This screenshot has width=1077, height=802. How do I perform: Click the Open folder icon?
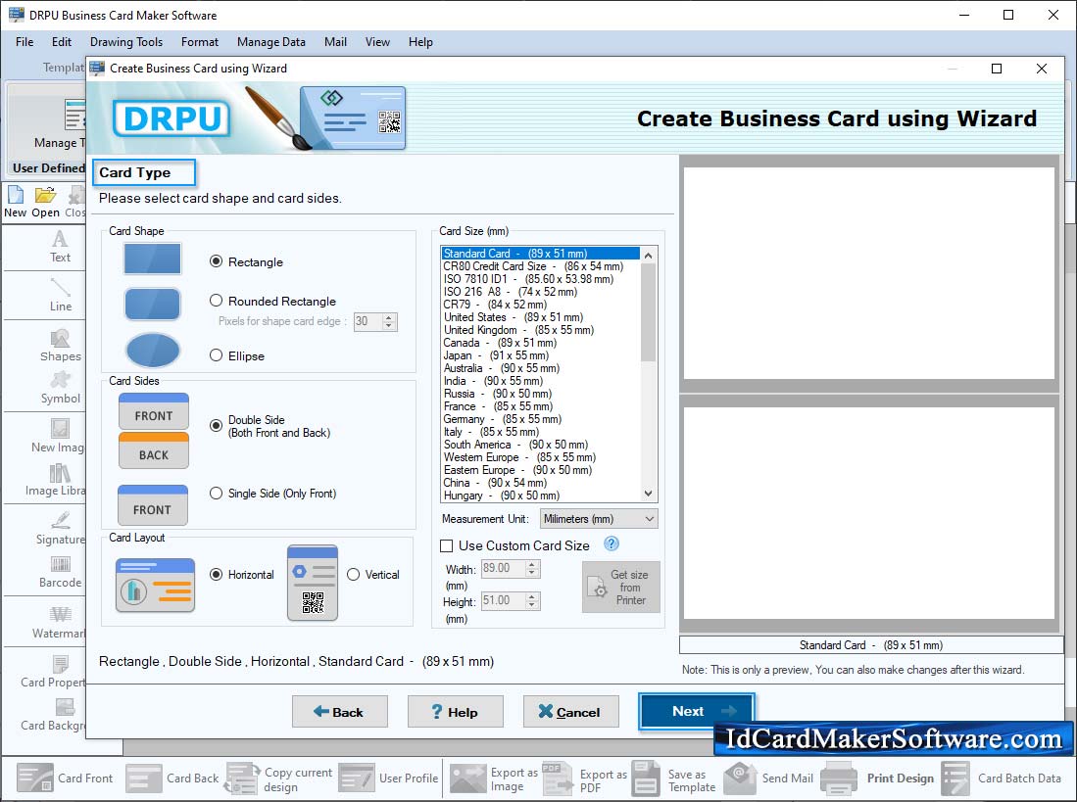pyautogui.click(x=45, y=196)
